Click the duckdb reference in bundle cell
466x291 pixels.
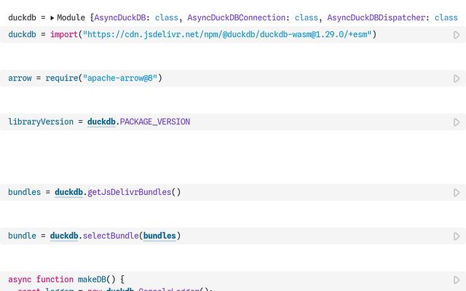pyautogui.click(x=64, y=236)
